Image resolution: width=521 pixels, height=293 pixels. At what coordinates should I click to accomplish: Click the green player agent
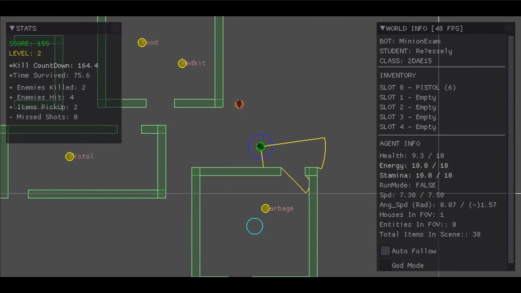pos(260,147)
